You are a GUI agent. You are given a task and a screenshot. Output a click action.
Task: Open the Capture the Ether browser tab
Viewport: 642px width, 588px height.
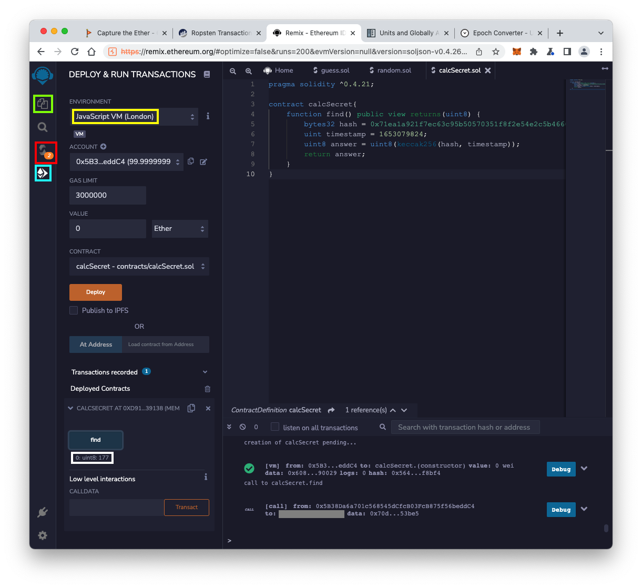pyautogui.click(x=125, y=33)
